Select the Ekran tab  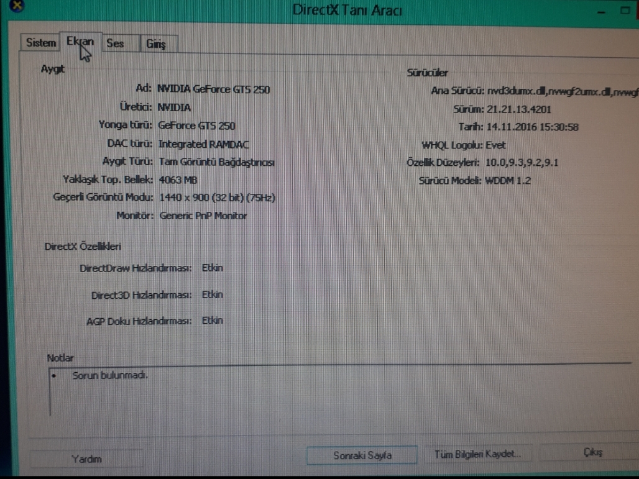(x=81, y=42)
